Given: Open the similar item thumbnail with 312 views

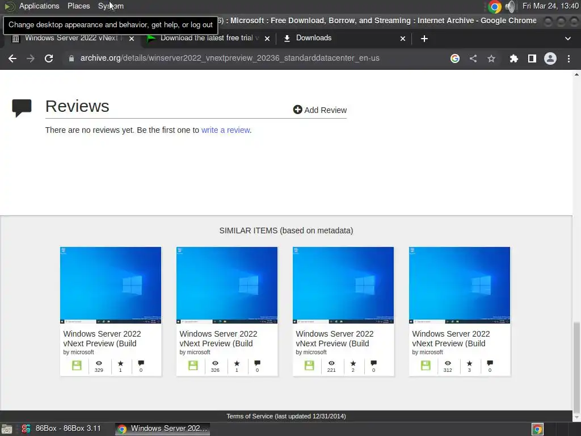Looking at the screenshot, I should (x=460, y=285).
